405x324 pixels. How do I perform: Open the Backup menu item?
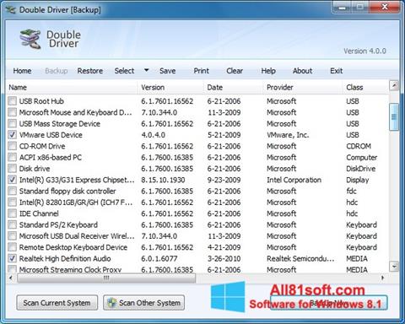pyautogui.click(x=57, y=71)
